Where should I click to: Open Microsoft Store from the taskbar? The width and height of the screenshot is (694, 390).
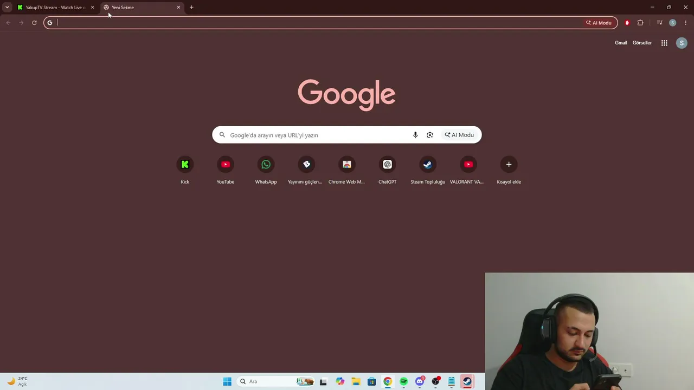[371, 381]
